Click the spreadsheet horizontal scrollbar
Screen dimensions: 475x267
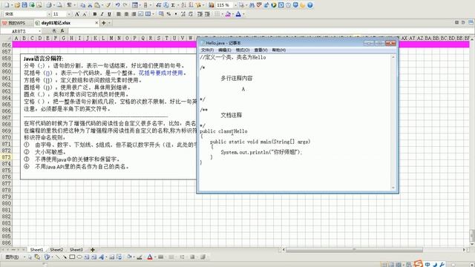354,250
